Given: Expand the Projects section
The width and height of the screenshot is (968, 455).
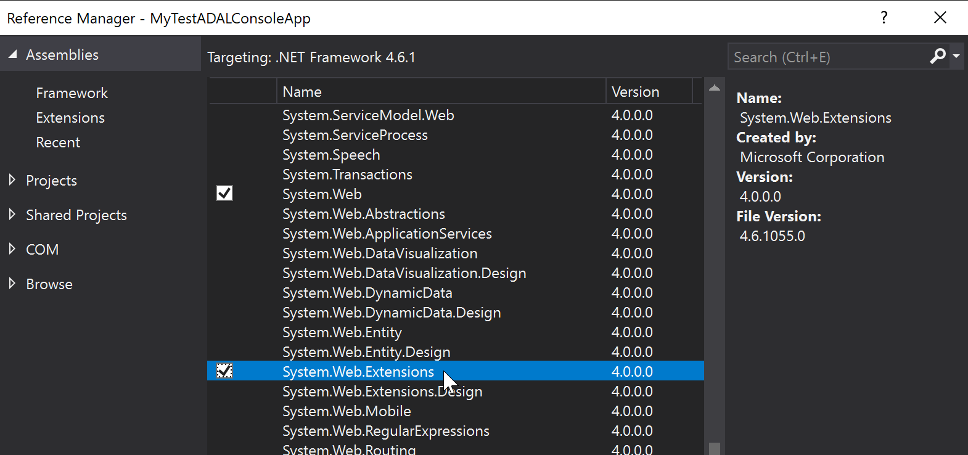Looking at the screenshot, I should [12, 180].
